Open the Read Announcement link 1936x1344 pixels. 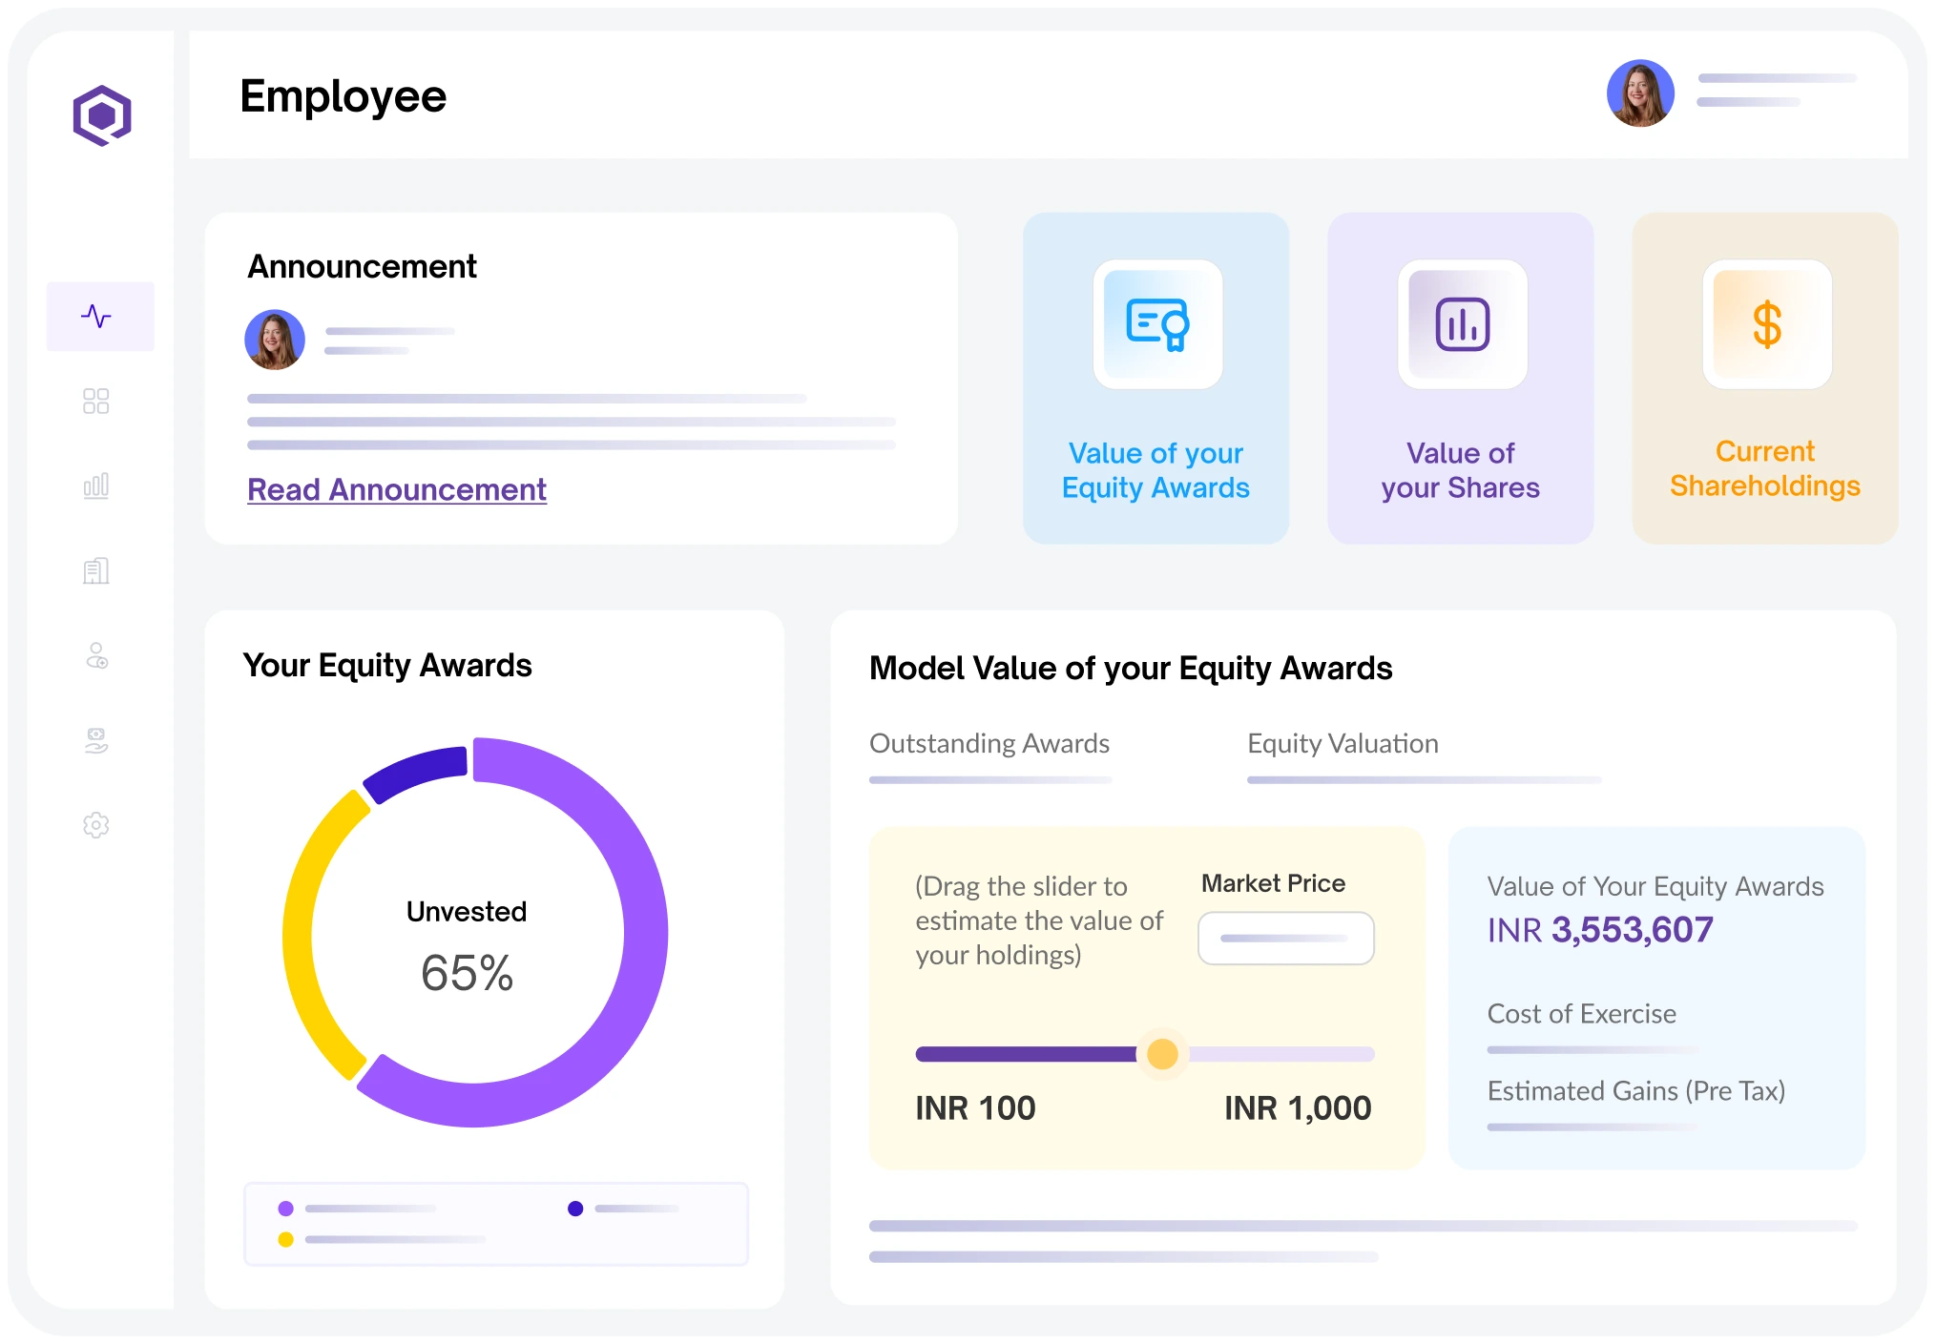click(x=397, y=489)
